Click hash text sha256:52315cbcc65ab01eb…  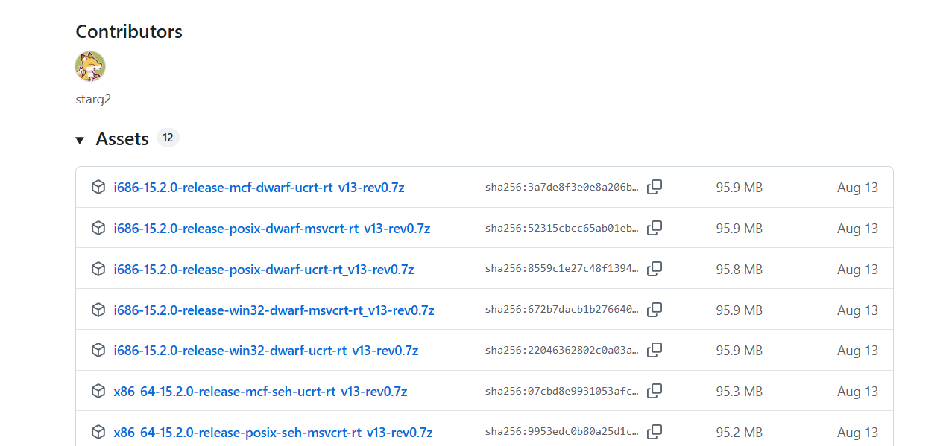pos(562,229)
